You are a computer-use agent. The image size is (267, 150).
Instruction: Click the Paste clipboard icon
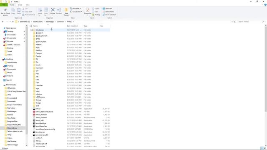click(19, 10)
